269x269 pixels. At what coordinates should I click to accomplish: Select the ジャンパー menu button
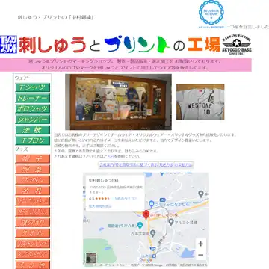(33, 120)
